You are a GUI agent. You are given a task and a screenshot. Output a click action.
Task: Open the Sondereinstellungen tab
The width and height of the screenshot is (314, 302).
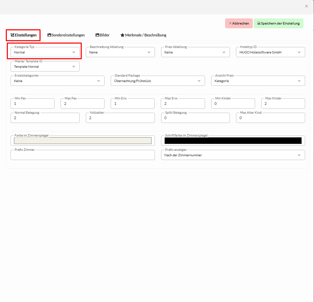tap(66, 35)
